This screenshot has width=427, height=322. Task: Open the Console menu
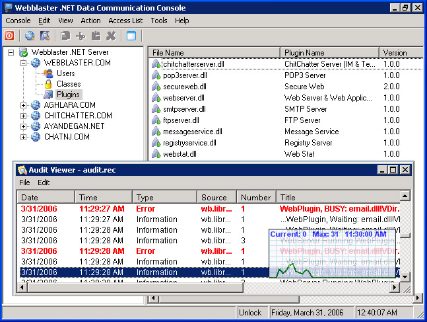pyautogui.click(x=18, y=20)
